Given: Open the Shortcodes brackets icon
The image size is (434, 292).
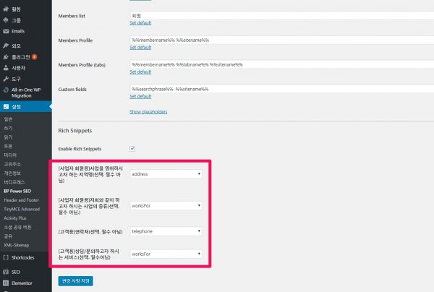Looking at the screenshot, I should point(6,257).
